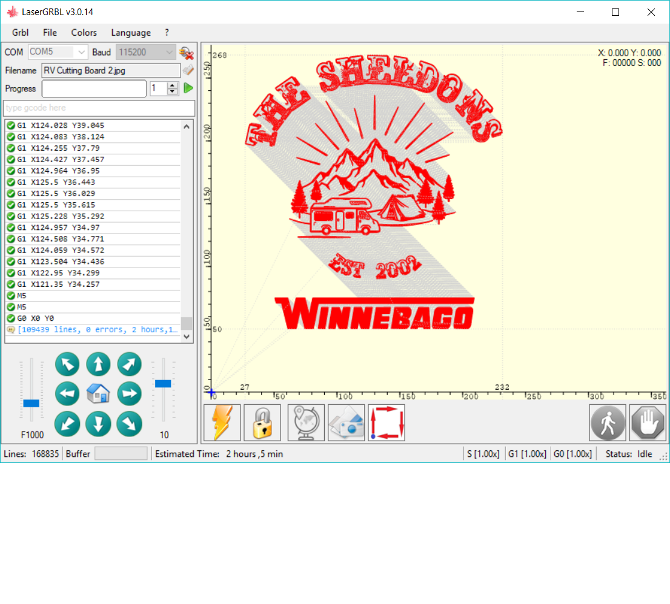Click the red frame-outline arrows icon
The height and width of the screenshot is (604, 670).
[x=386, y=422]
